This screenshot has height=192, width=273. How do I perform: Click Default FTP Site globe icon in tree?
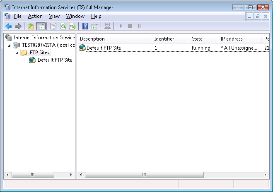(x=32, y=60)
